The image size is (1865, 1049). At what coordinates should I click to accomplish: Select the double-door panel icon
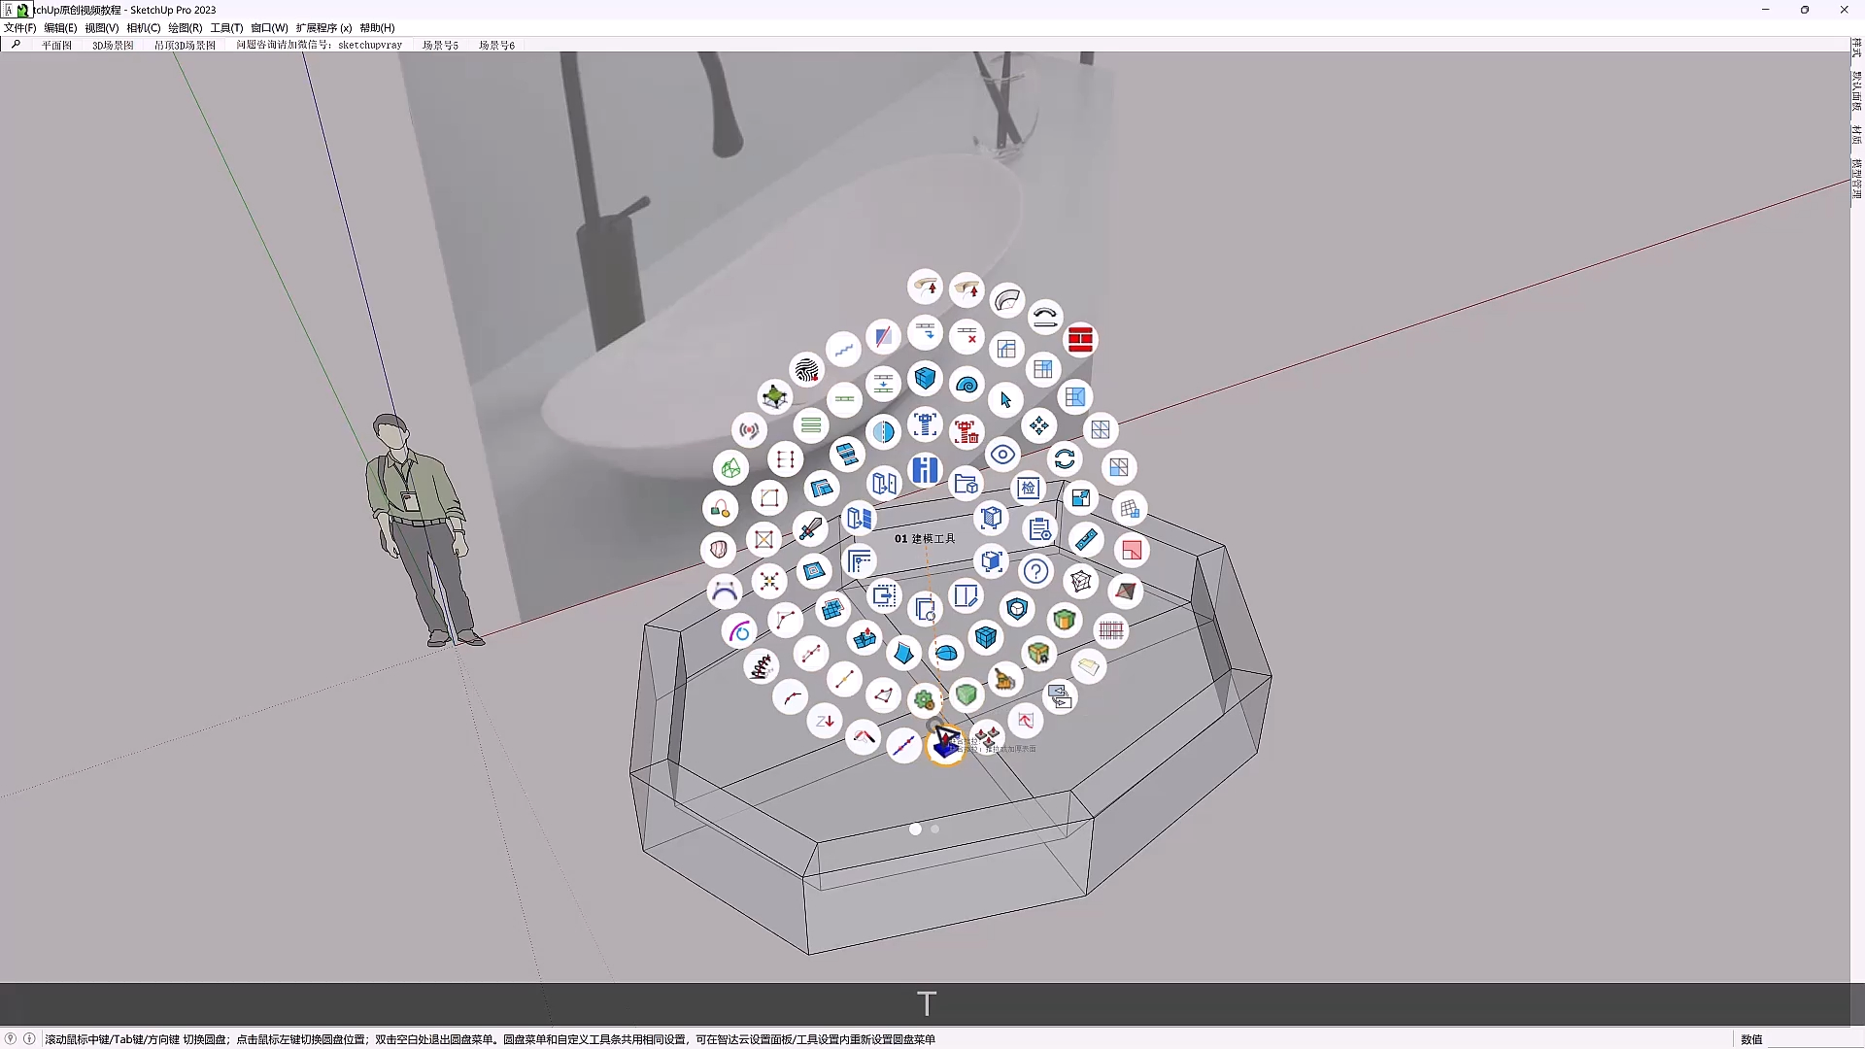pos(884,483)
